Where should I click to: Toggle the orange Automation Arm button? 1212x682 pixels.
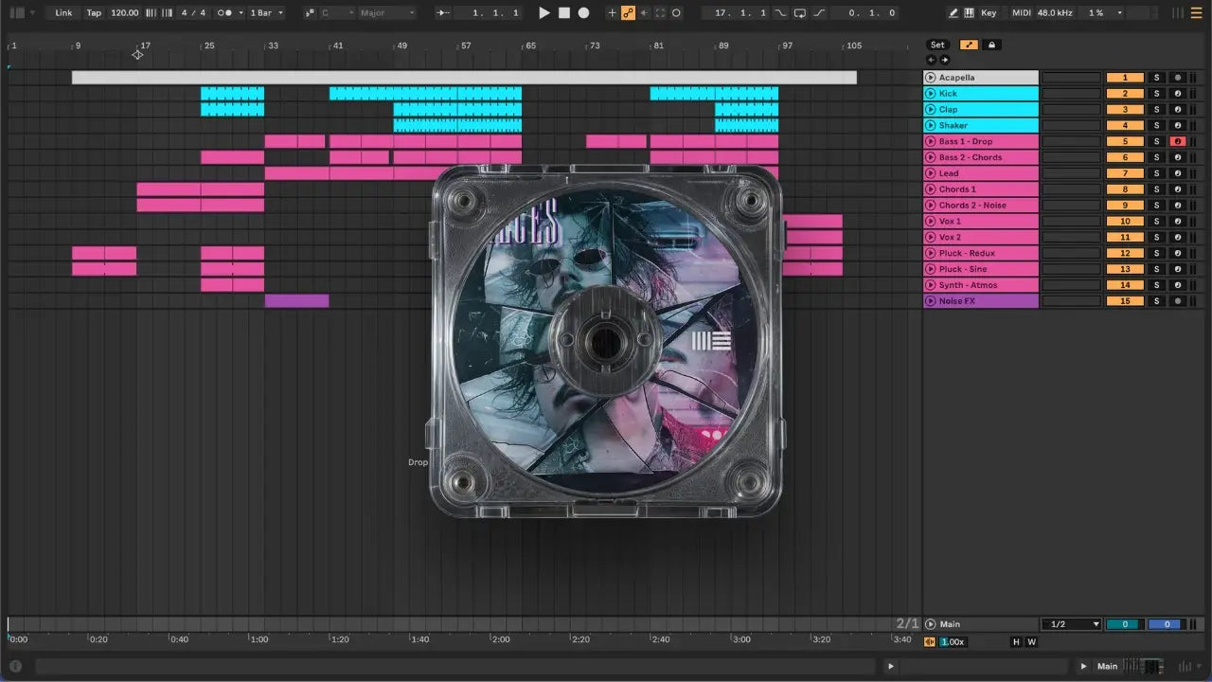pyautogui.click(x=628, y=13)
